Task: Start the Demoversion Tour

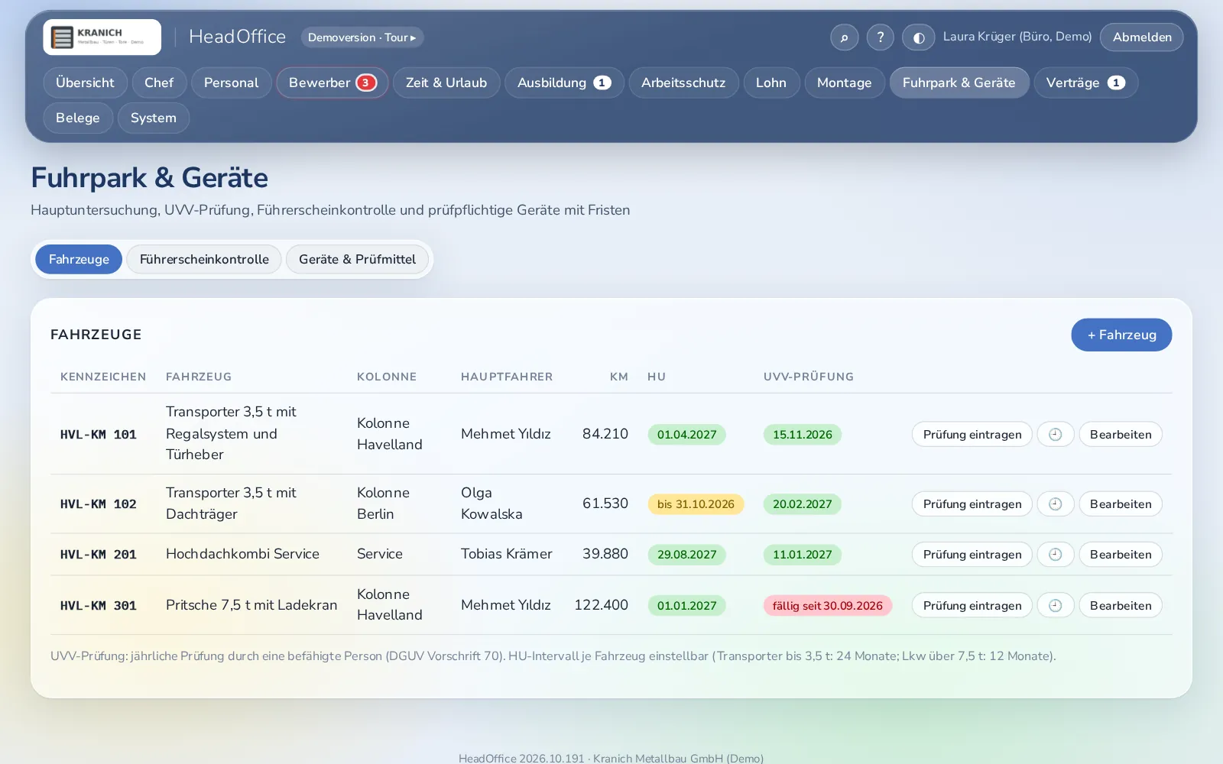Action: (362, 37)
